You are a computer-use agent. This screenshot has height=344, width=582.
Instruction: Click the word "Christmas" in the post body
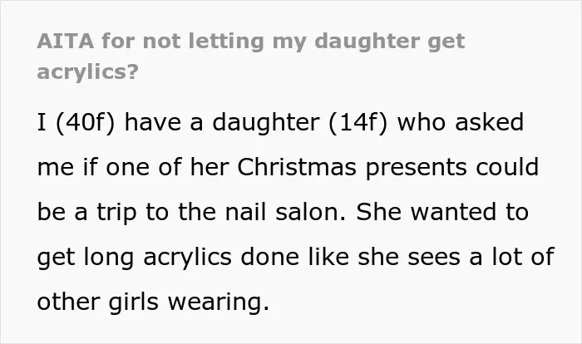[x=297, y=167]
